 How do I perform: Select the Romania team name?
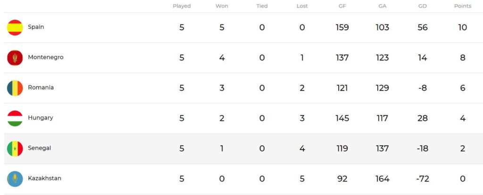point(41,87)
